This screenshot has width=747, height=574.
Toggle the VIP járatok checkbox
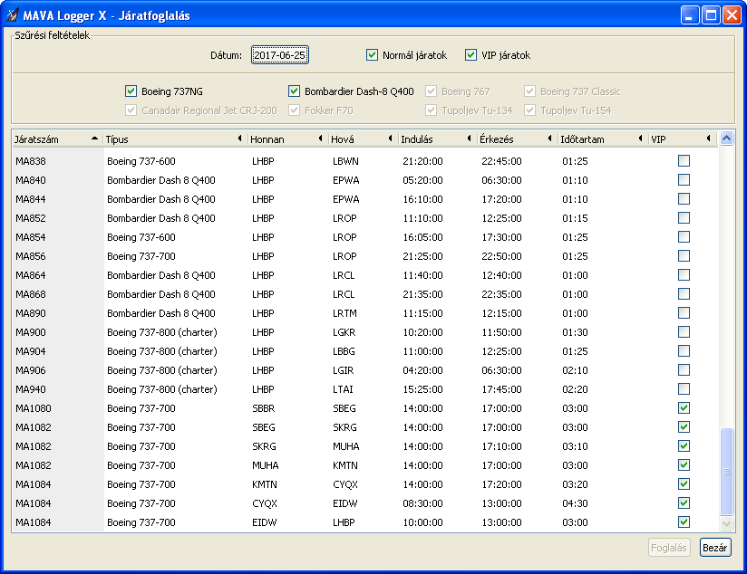tap(471, 55)
